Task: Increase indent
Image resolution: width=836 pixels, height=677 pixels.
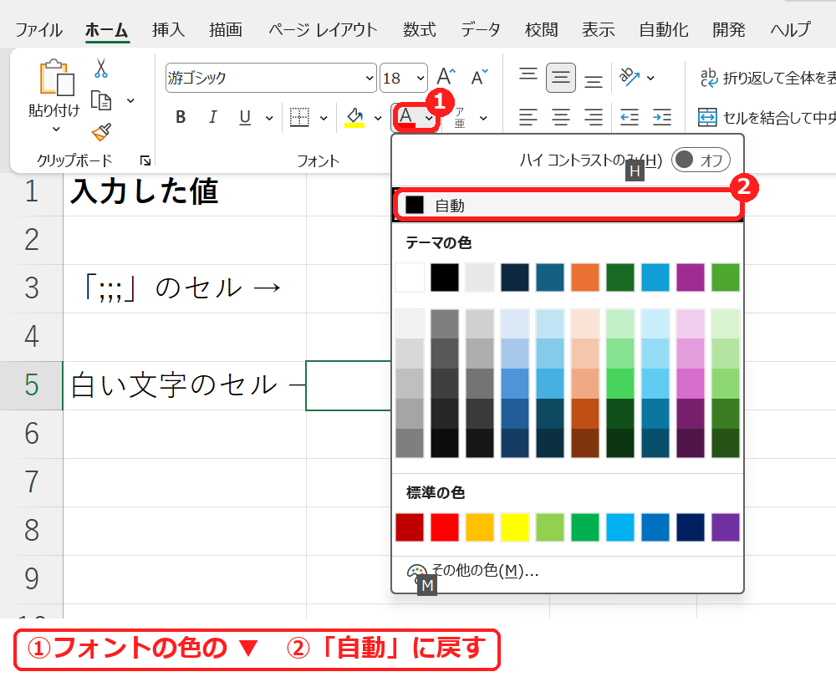Action: point(662,117)
